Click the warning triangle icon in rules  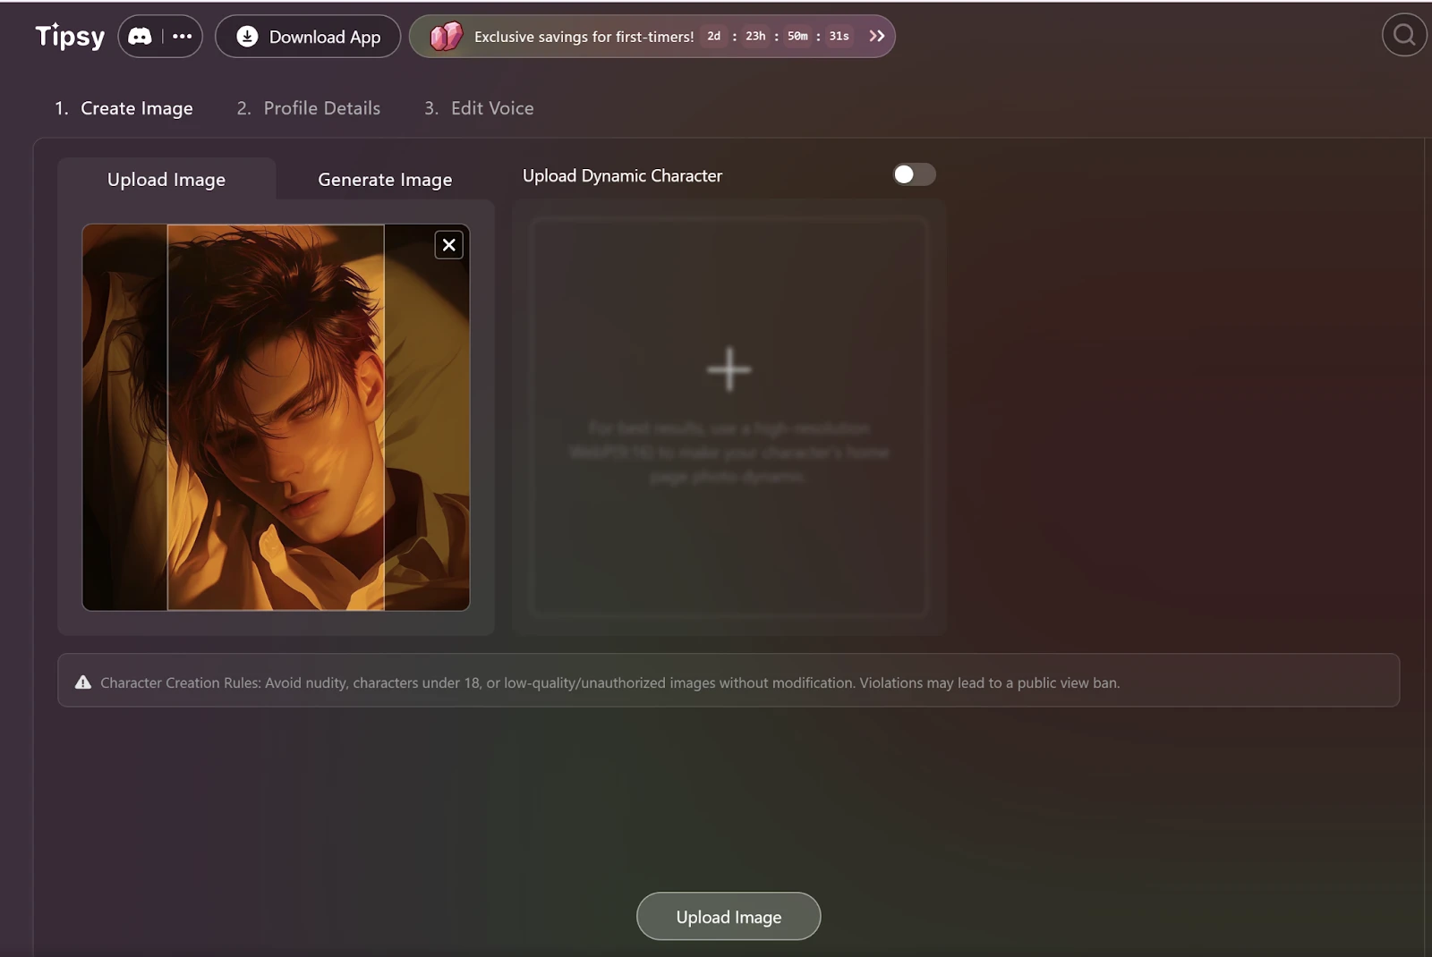click(83, 682)
